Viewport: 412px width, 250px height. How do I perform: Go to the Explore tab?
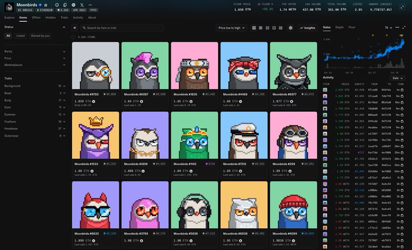pos(9,18)
